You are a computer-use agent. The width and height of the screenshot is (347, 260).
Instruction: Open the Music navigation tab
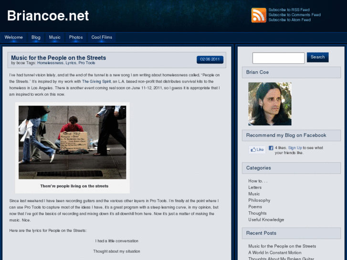[x=55, y=37]
